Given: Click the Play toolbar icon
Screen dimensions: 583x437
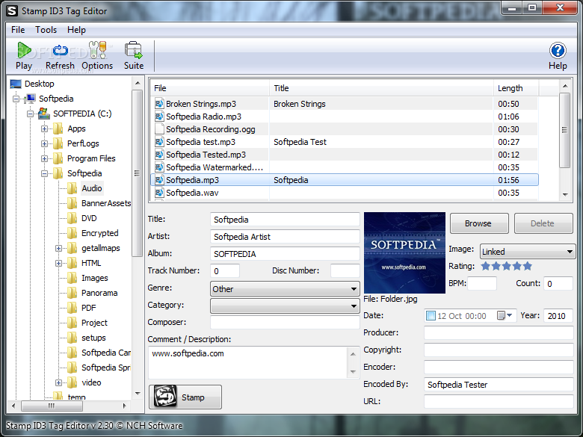Looking at the screenshot, I should pos(24,50).
